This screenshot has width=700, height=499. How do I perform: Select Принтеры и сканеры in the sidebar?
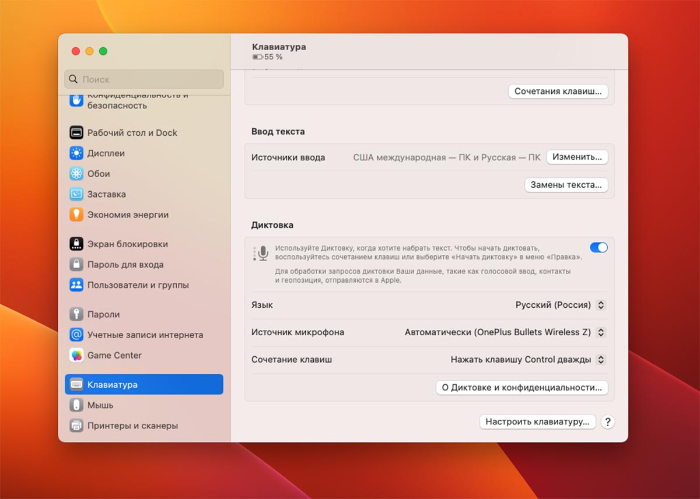[x=143, y=426]
